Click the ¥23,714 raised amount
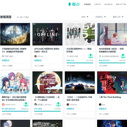 pos(70,60)
